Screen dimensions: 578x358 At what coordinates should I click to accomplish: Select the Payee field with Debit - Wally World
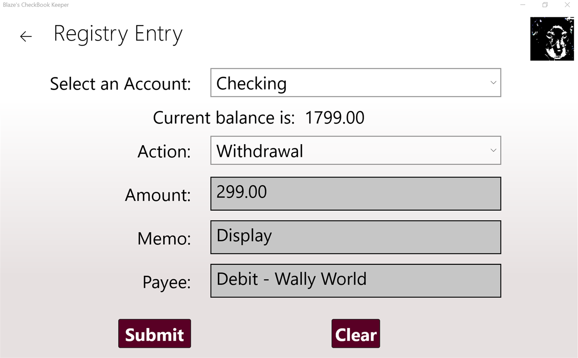click(x=356, y=280)
